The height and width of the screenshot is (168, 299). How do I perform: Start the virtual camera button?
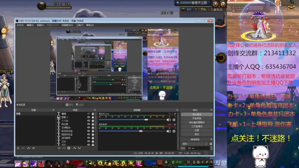197,122
